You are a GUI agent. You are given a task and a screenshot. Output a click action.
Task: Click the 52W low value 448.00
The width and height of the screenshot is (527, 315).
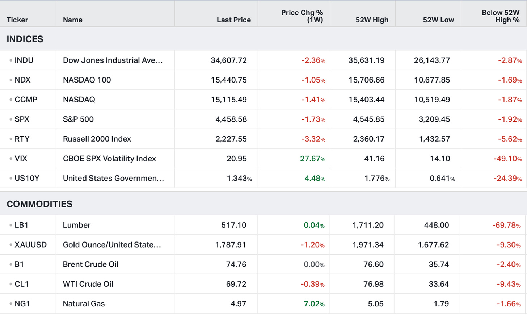click(437, 225)
